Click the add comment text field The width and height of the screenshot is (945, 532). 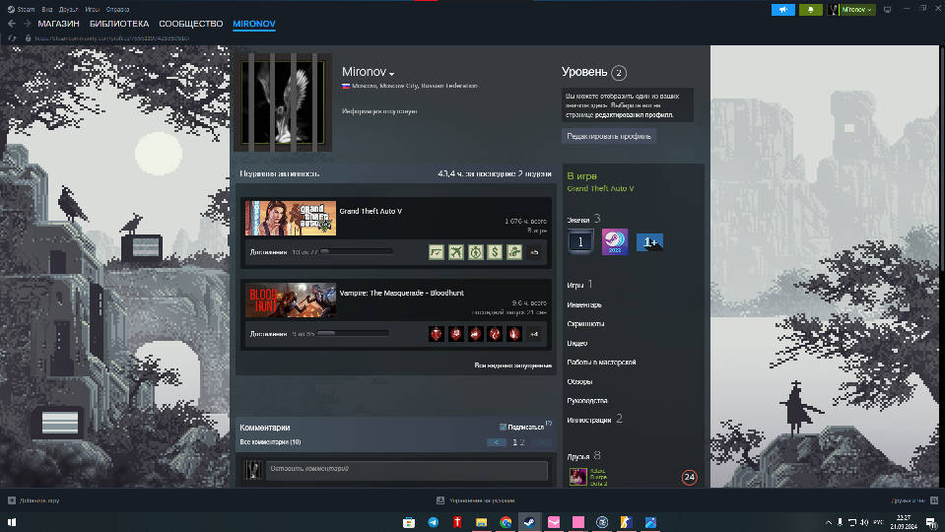pyautogui.click(x=409, y=469)
